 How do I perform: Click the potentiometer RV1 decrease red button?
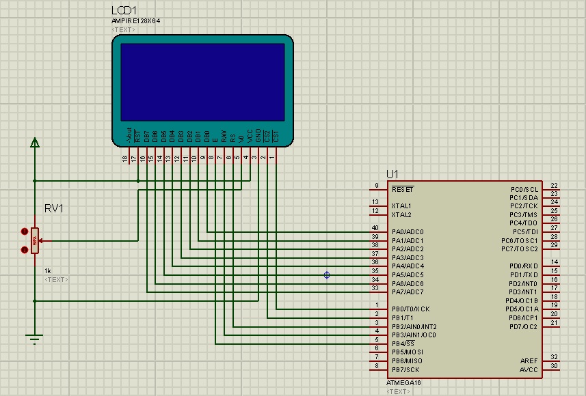(x=25, y=250)
